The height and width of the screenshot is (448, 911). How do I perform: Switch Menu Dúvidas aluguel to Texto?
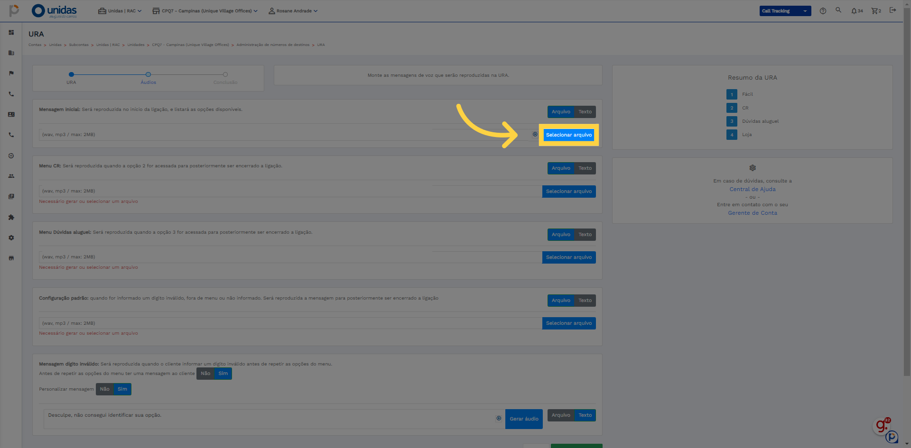coord(585,235)
